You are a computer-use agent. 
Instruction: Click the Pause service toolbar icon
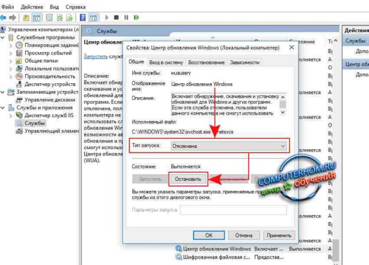click(126, 17)
